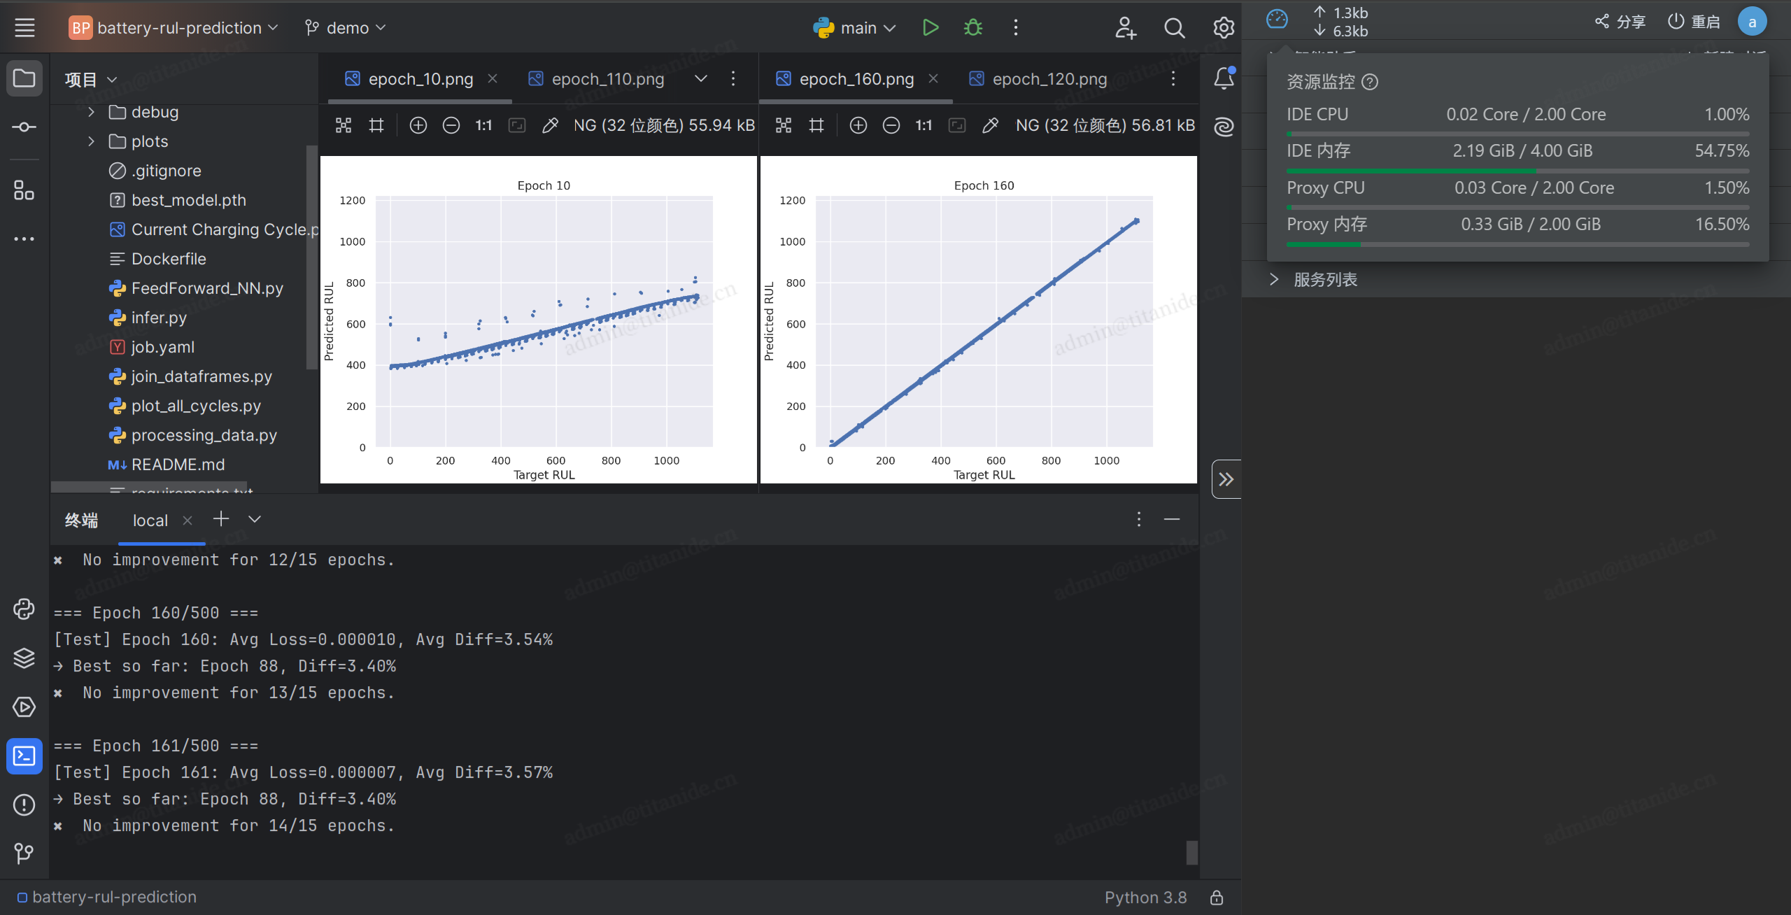Run the main configuration with play button
The height and width of the screenshot is (915, 1791).
[930, 28]
